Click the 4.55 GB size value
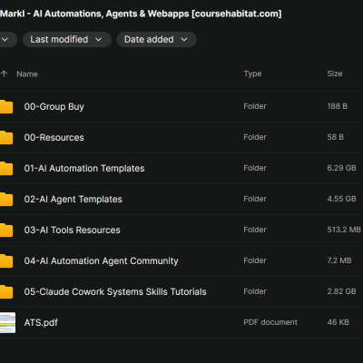Viewport: 363px width, 363px height. pyautogui.click(x=341, y=199)
